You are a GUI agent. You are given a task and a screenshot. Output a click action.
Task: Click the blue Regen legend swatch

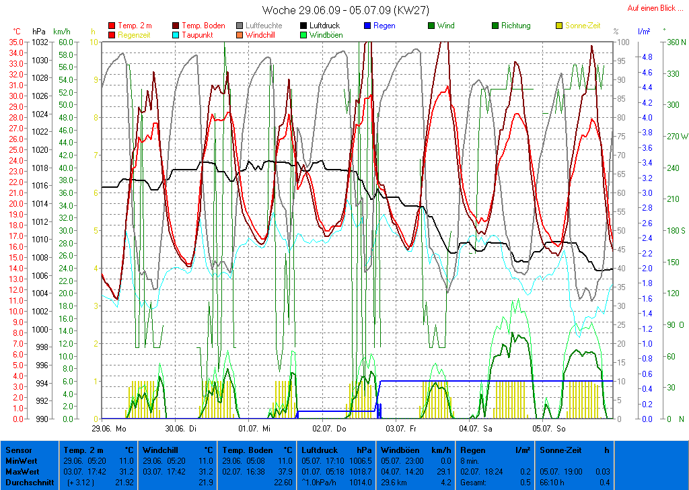(x=367, y=26)
